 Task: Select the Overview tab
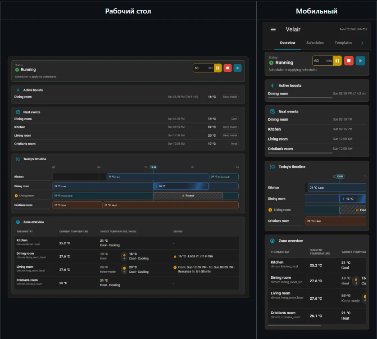tap(287, 43)
